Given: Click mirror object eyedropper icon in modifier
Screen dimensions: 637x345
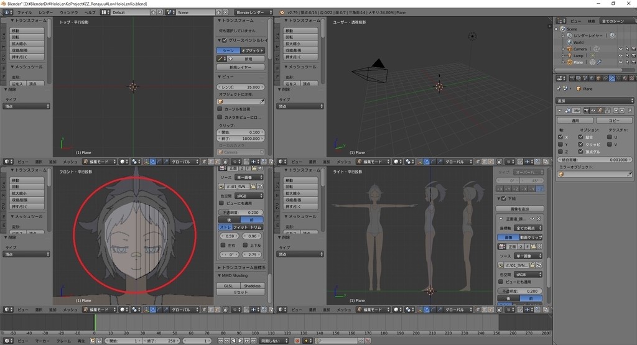Looking at the screenshot, I should coord(630,174).
